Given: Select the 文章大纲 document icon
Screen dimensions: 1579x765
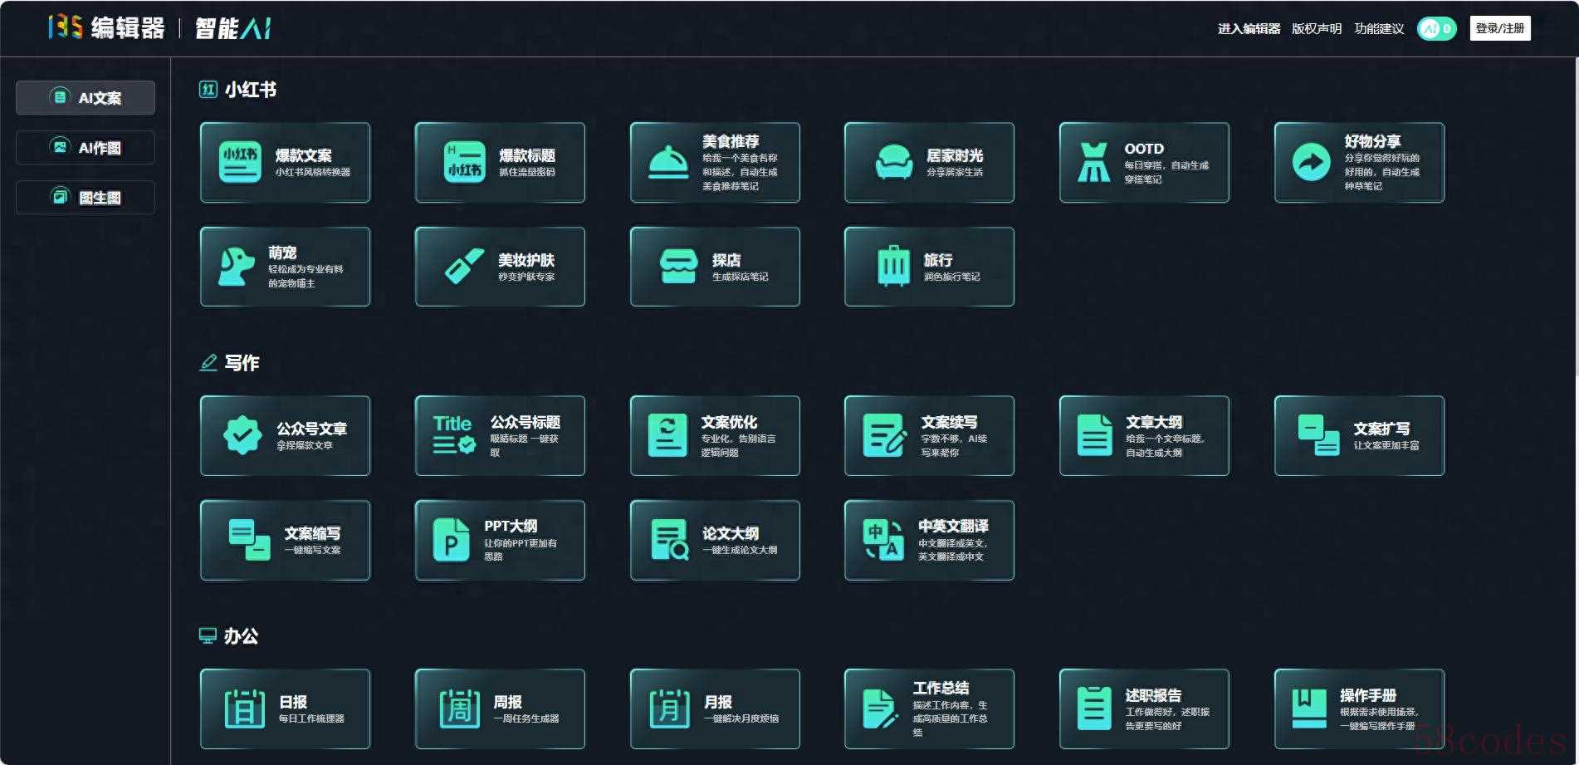Looking at the screenshot, I should pyautogui.click(x=1094, y=435).
